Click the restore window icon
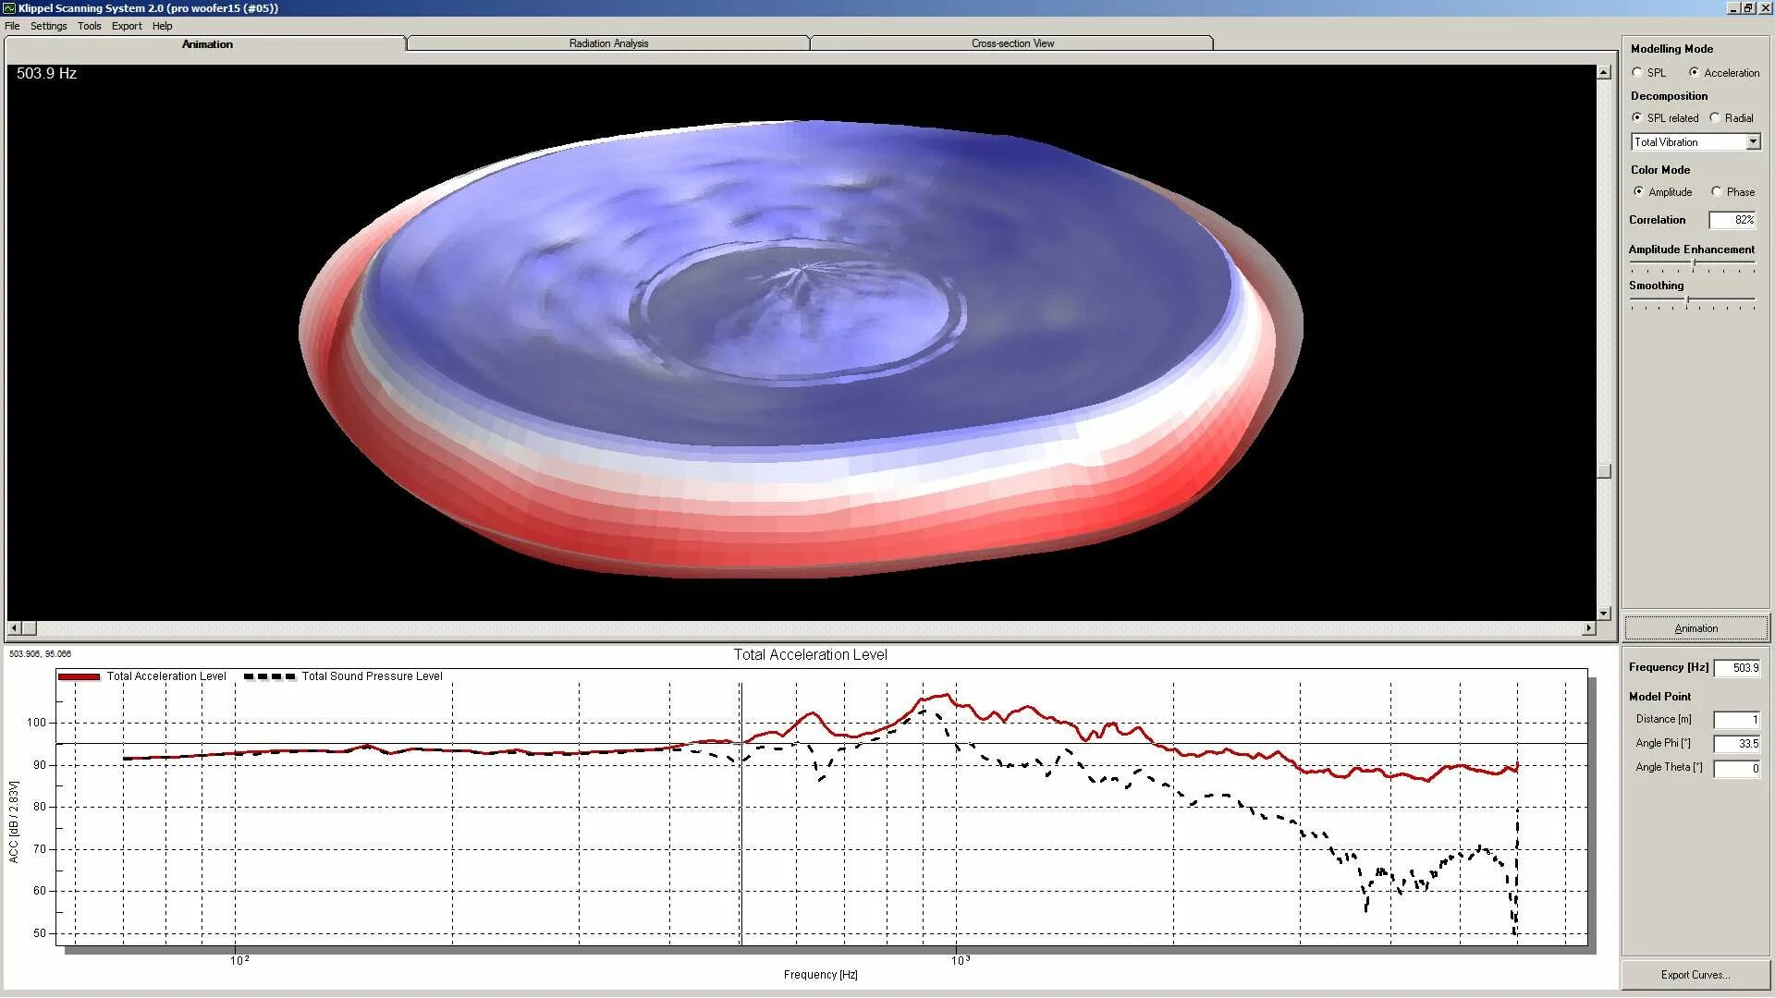Viewport: 1775px width, 998px height. (1748, 8)
